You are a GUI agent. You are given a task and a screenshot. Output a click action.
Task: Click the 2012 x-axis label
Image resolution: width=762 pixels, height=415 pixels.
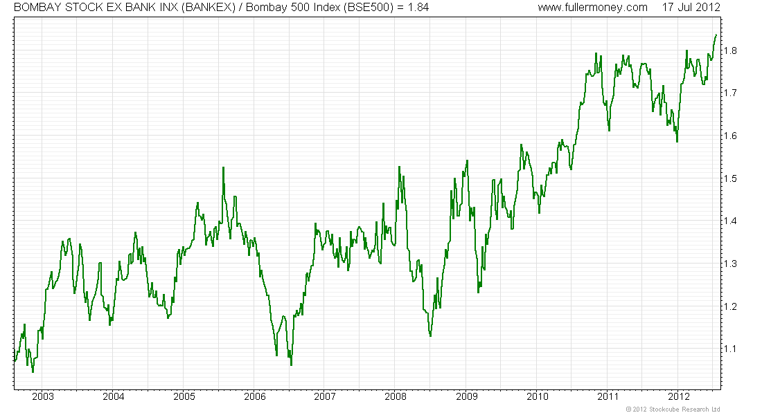(678, 396)
